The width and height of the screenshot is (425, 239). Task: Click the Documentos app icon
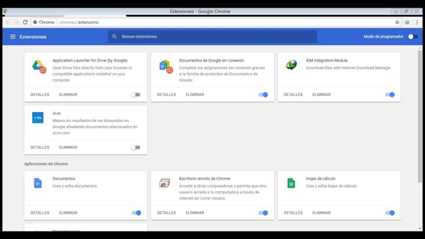pyautogui.click(x=38, y=183)
